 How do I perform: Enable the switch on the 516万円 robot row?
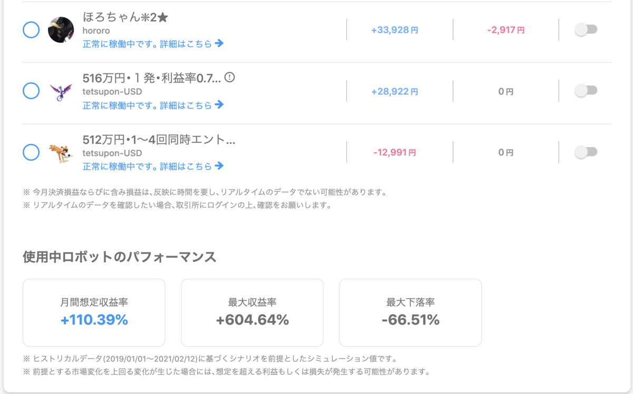point(586,91)
